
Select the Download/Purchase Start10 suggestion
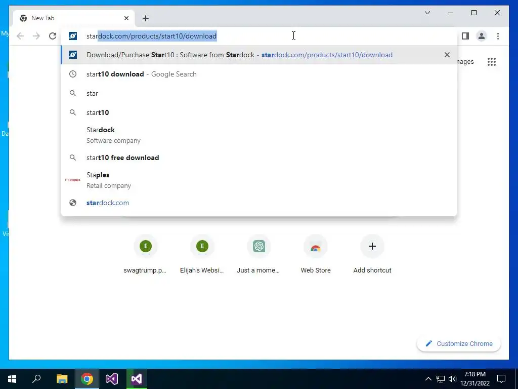[259, 55]
